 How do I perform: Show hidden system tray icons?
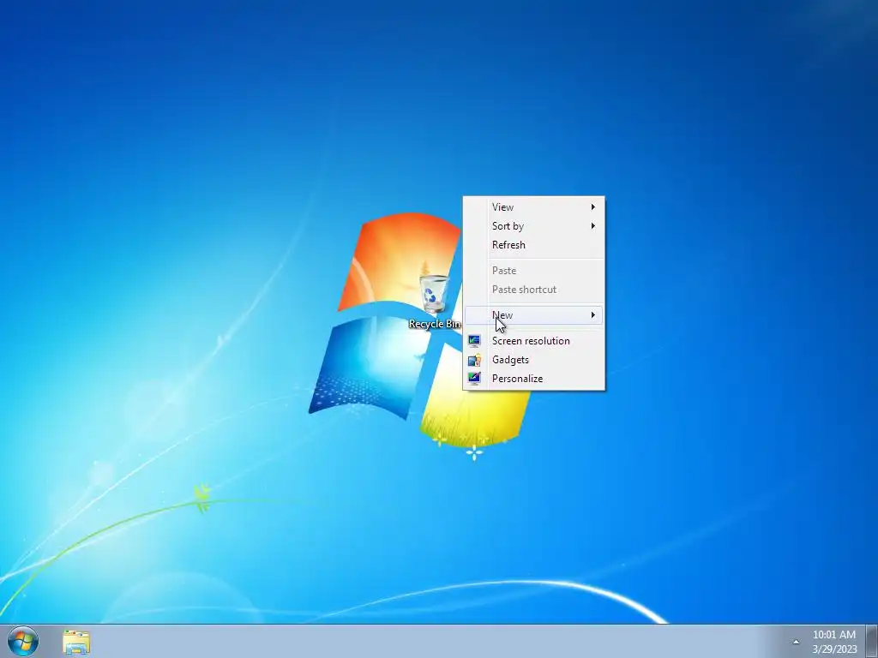pyautogui.click(x=796, y=642)
